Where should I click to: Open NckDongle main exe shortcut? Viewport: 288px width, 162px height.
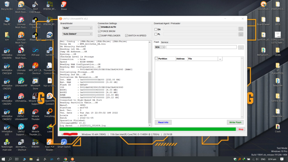(x=7, y=145)
